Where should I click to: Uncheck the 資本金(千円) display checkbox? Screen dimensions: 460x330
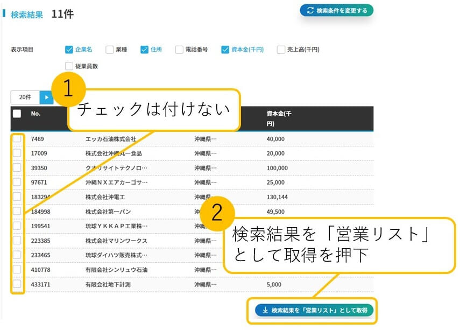(225, 50)
